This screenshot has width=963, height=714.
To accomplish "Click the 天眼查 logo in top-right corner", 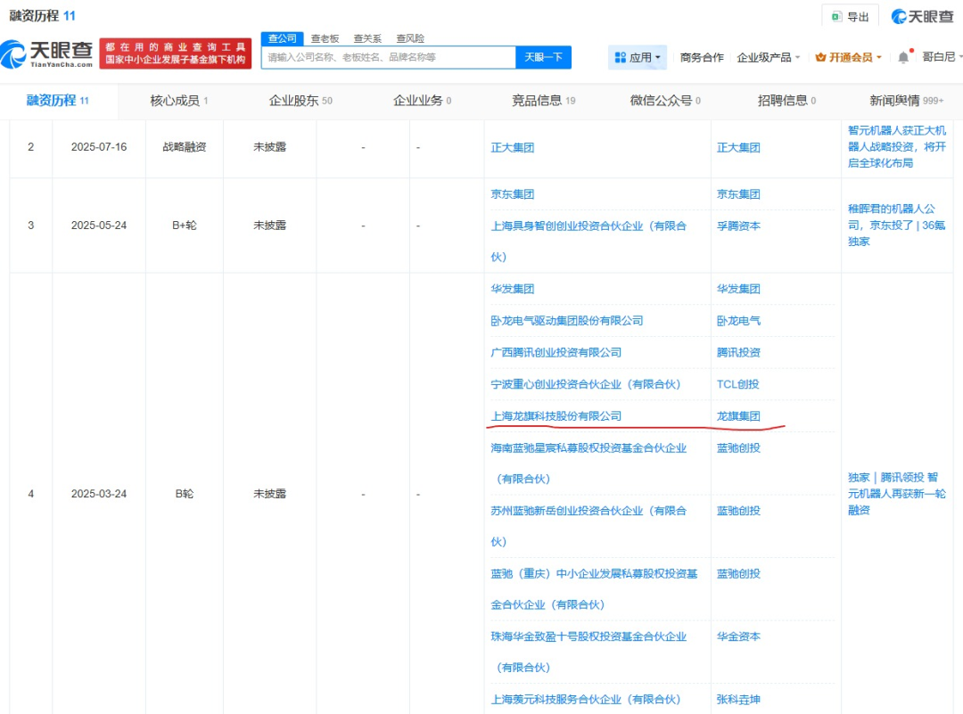I will point(922,16).
